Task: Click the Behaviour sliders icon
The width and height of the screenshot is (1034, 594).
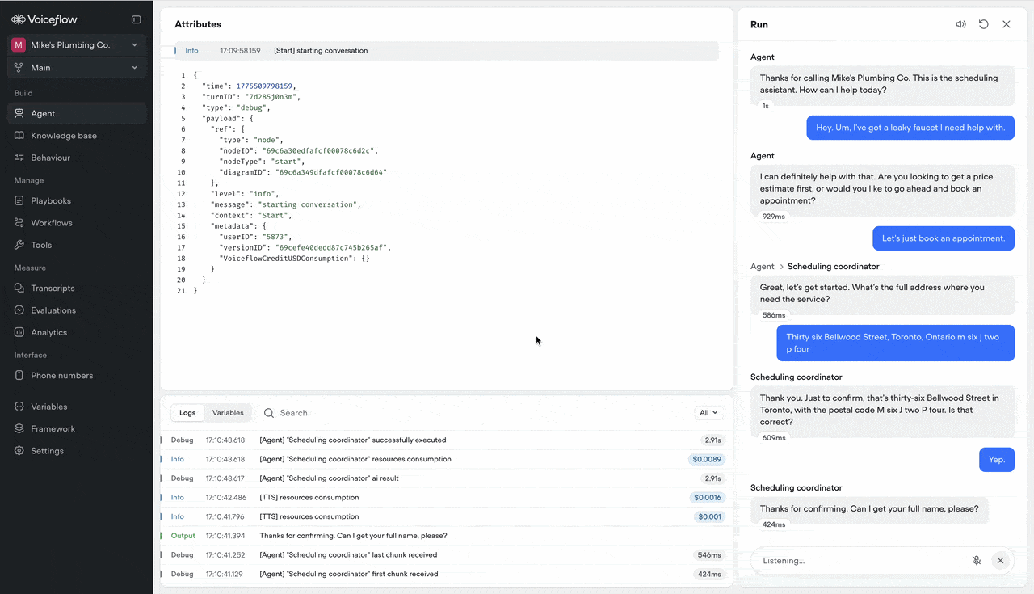Action: [20, 158]
